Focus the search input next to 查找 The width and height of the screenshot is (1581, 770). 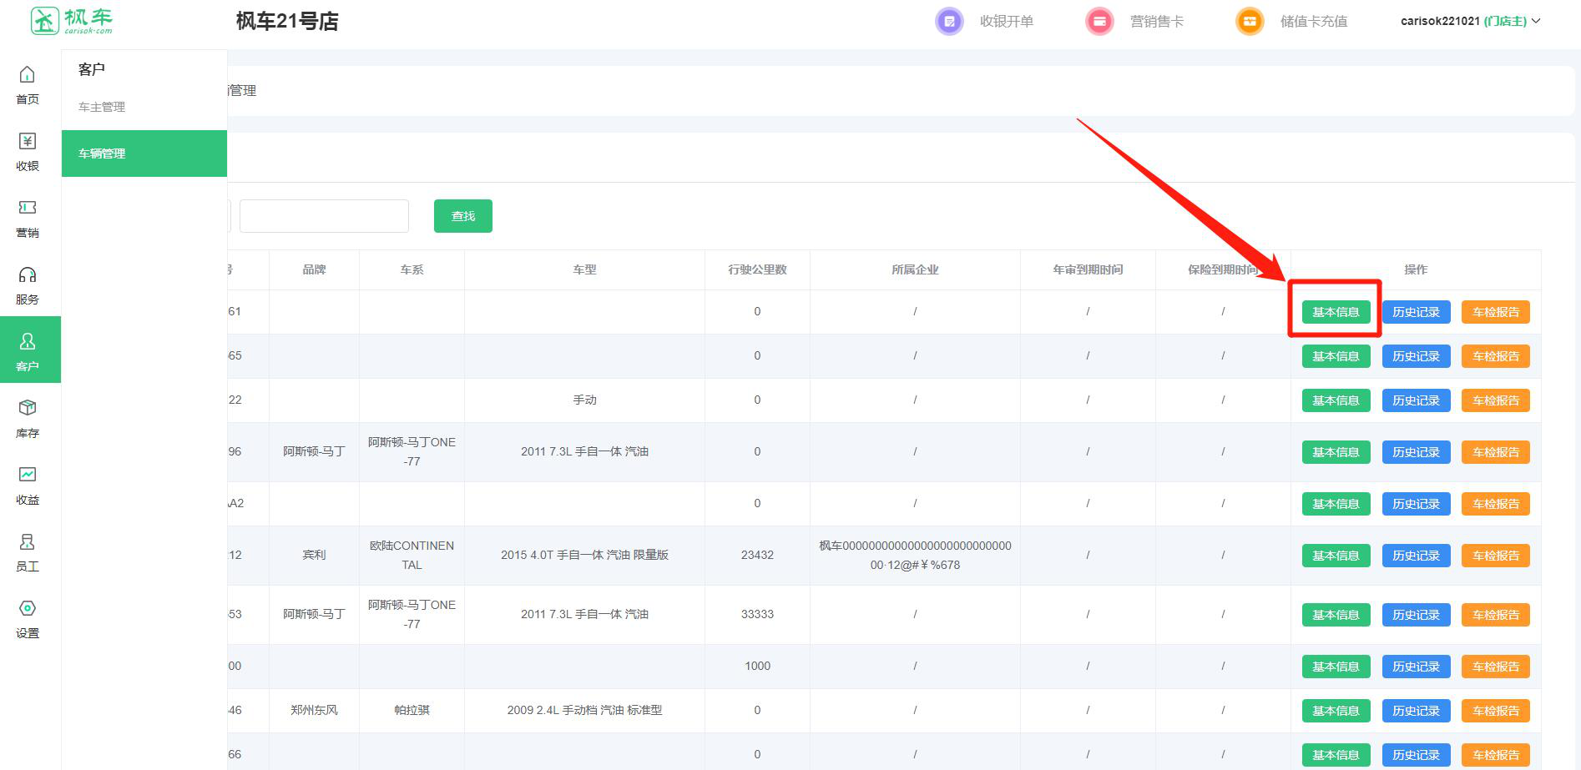[324, 216]
